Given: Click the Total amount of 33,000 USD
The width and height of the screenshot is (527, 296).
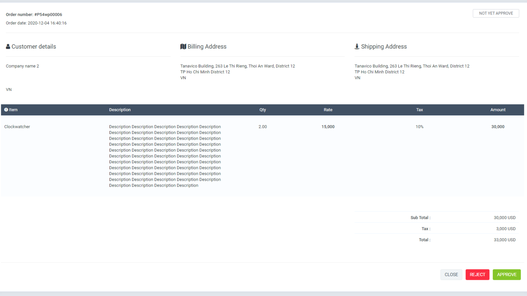Looking at the screenshot, I should point(504,240).
